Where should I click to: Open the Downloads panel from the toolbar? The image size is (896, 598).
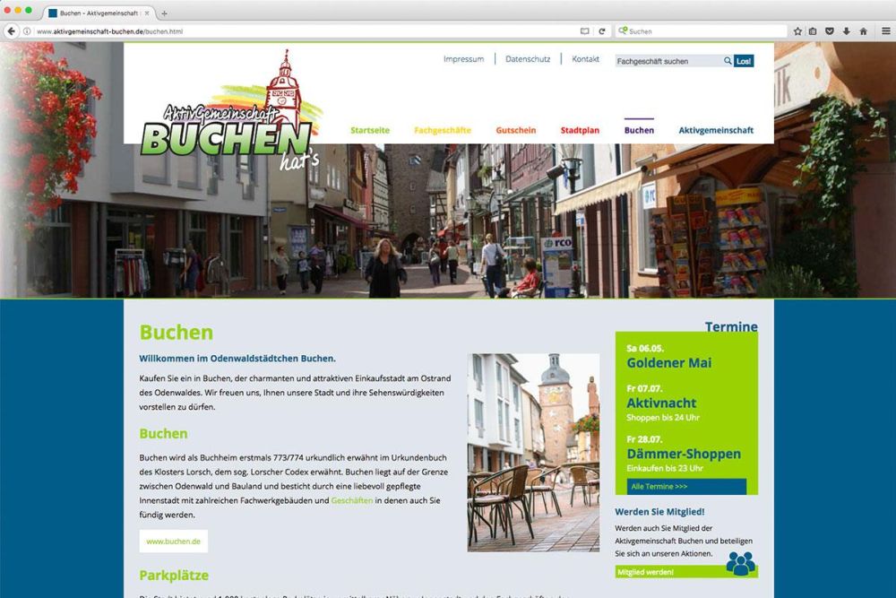(x=845, y=30)
